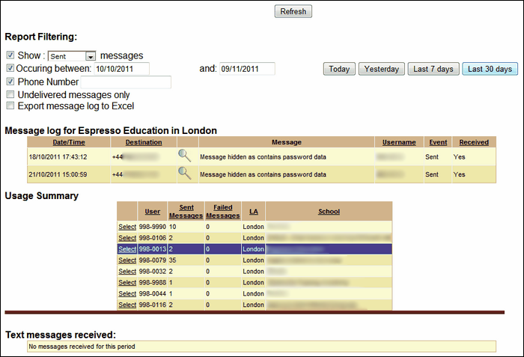Select user 998-0079

127,260
